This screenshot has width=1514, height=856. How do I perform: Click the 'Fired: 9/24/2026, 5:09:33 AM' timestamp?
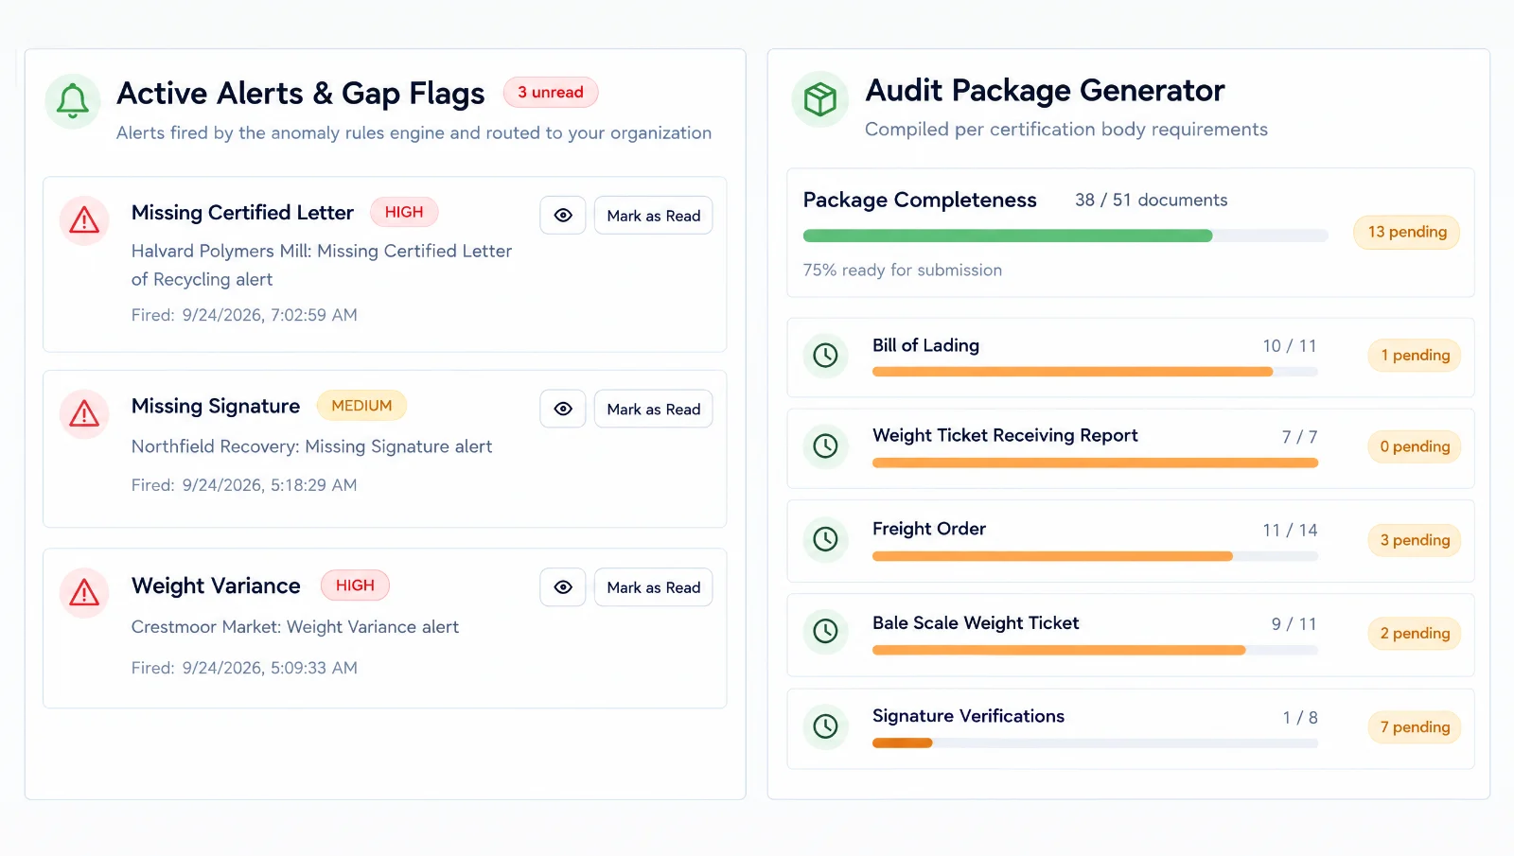click(244, 668)
